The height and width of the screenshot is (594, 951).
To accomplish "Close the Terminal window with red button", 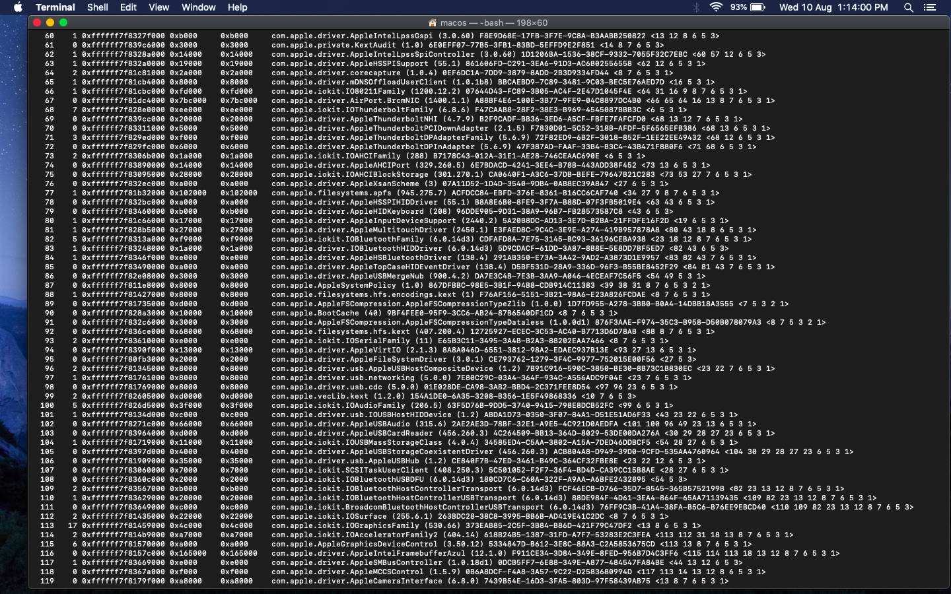I will (37, 22).
